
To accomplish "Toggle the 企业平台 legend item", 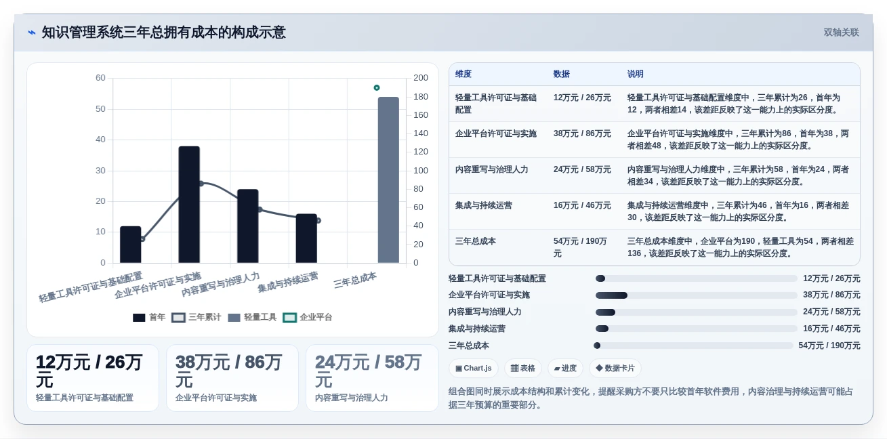I will pos(308,317).
